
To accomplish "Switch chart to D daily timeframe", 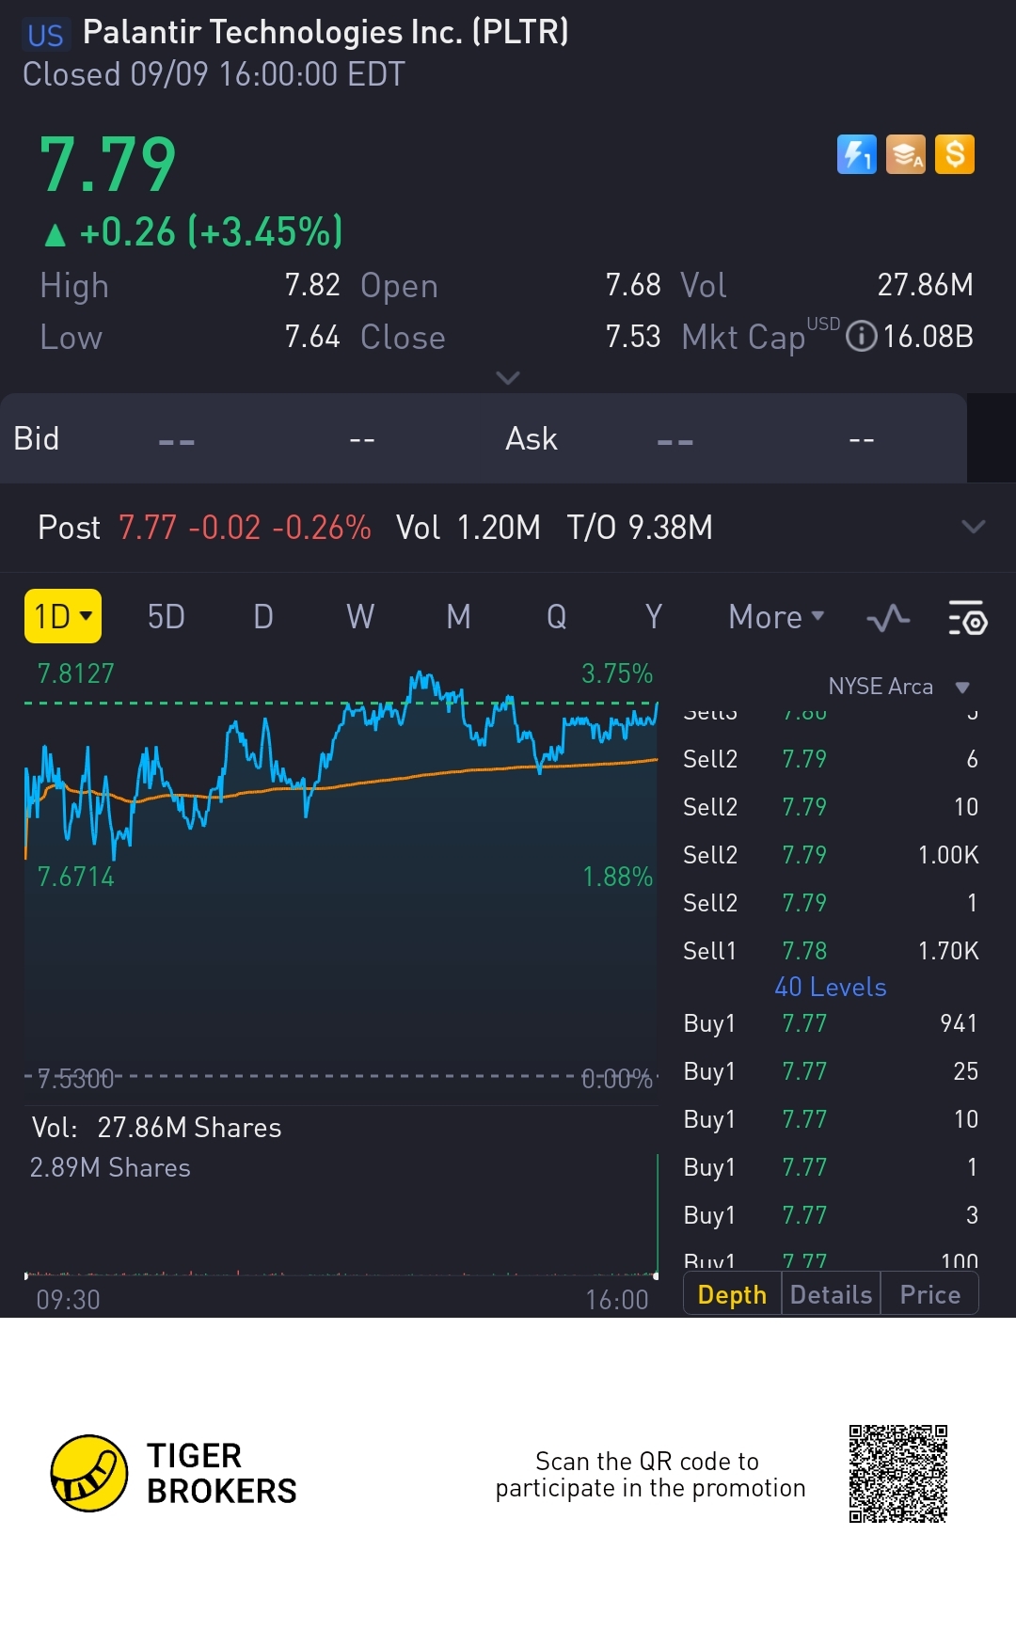I will click(263, 617).
